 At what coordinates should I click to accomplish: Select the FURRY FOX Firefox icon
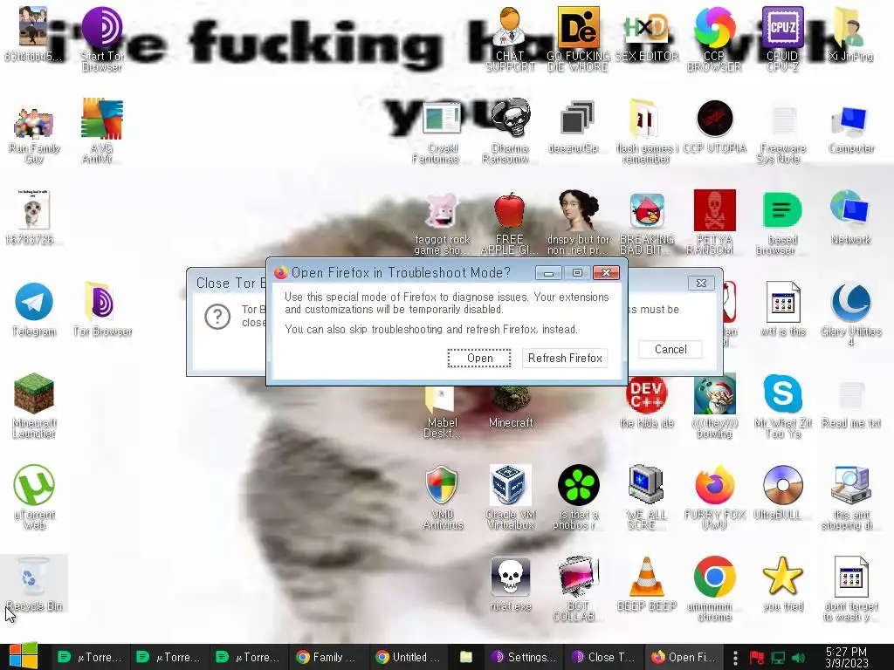click(x=714, y=496)
